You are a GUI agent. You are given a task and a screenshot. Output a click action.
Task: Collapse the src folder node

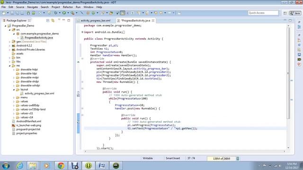[x=9, y=30]
